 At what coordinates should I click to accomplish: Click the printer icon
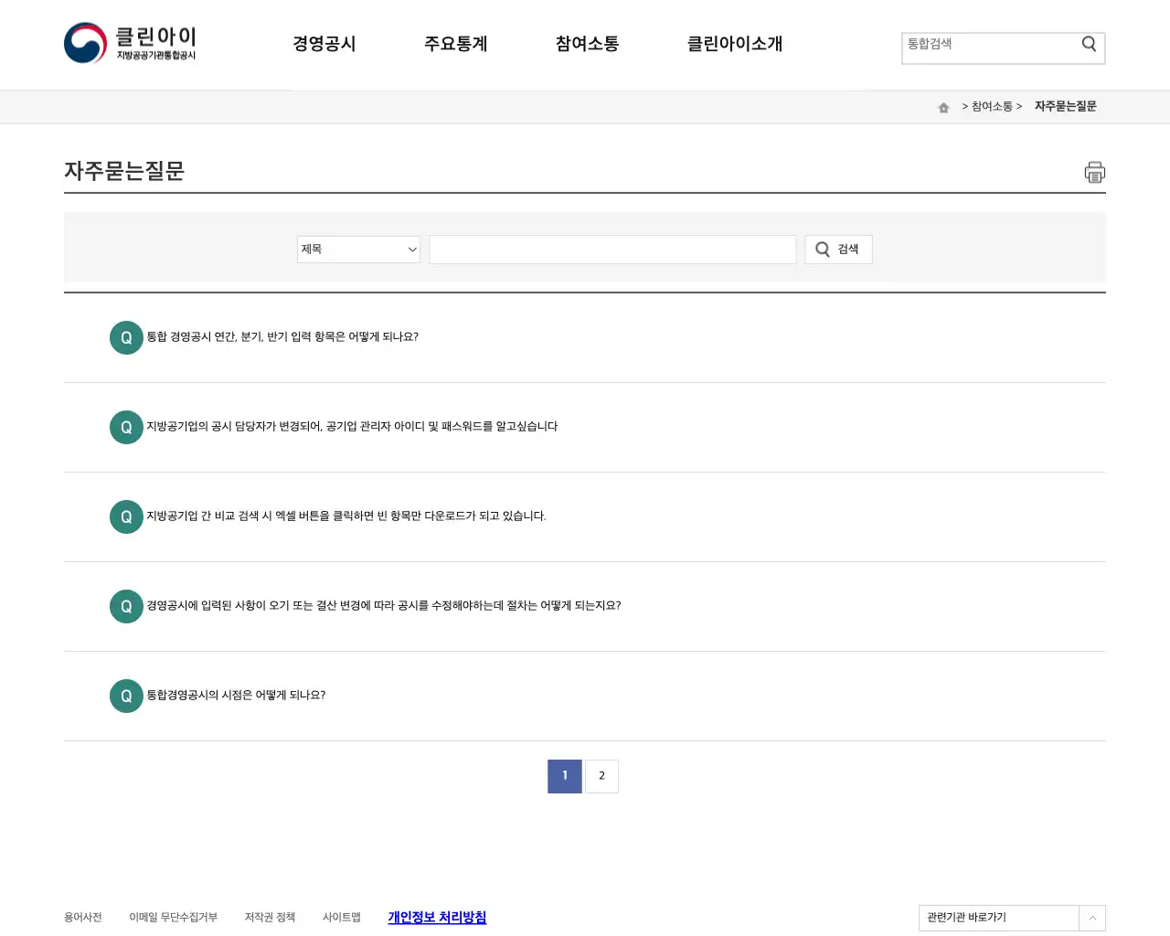tap(1094, 172)
